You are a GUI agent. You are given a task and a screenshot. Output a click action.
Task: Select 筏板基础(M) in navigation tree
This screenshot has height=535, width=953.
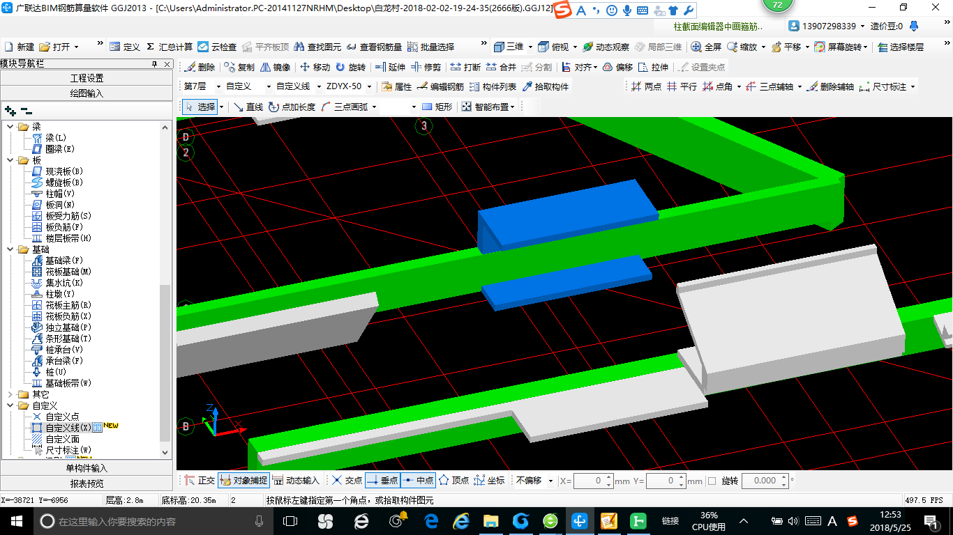tap(68, 272)
